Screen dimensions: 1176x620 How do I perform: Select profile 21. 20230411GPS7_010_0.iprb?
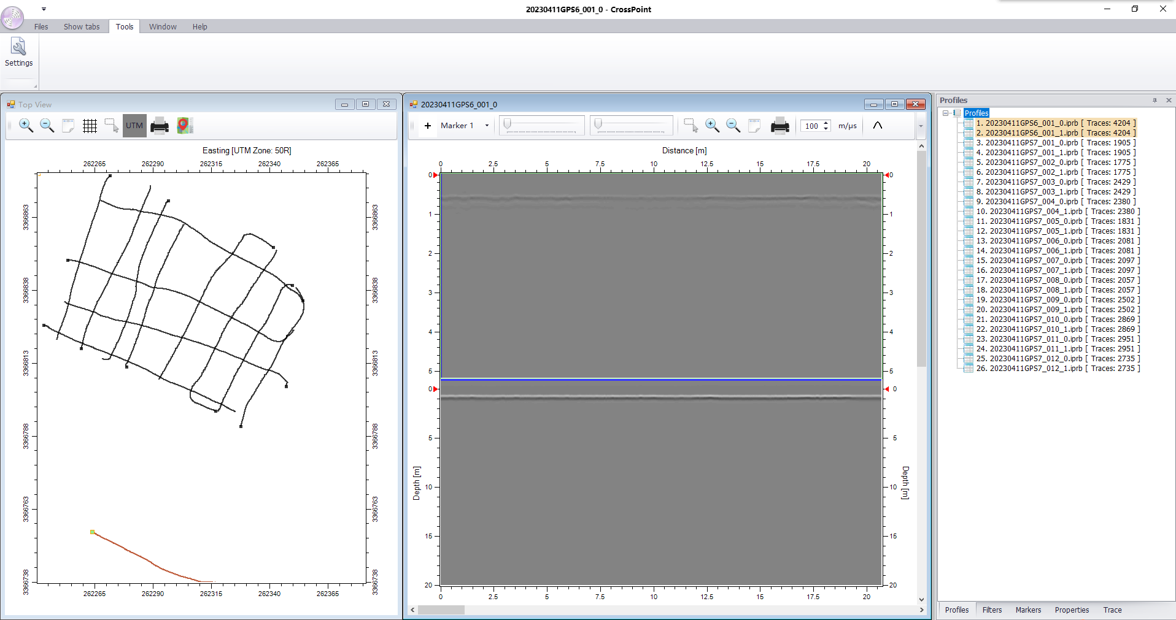(x=1058, y=319)
